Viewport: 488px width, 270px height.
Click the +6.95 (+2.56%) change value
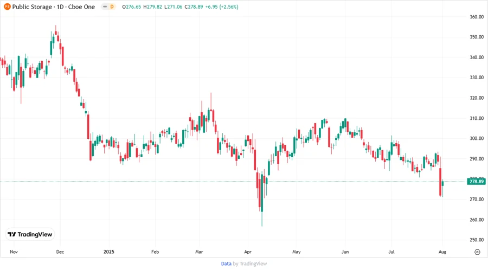coord(222,7)
